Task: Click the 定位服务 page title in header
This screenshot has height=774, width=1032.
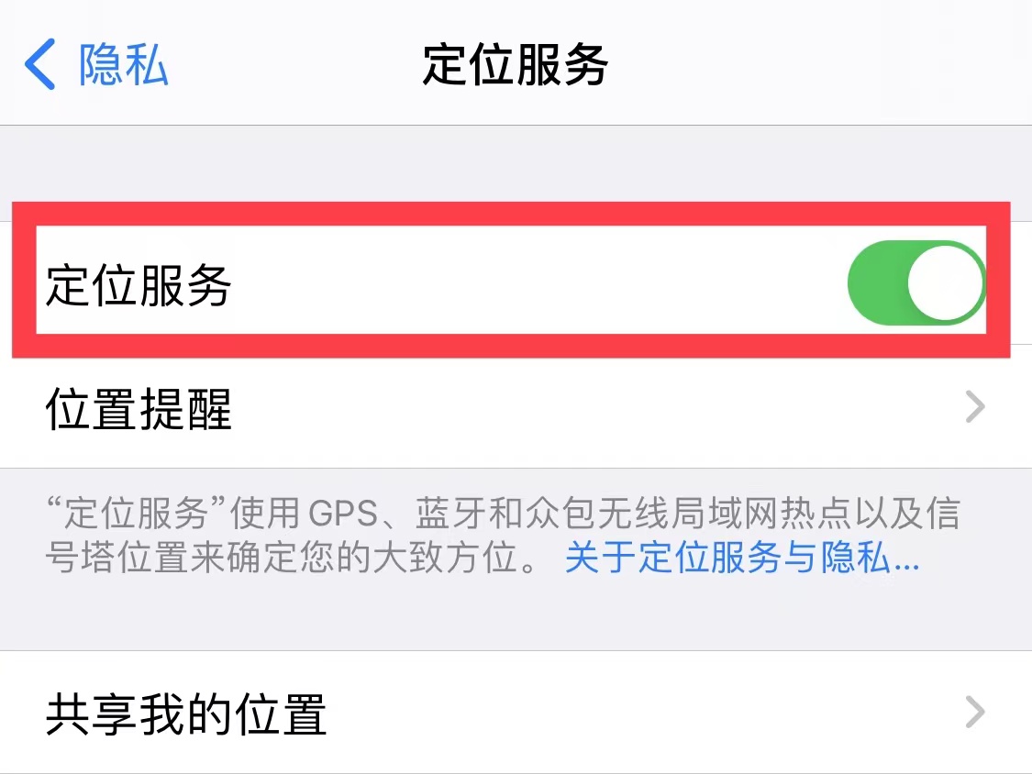Action: (x=516, y=64)
